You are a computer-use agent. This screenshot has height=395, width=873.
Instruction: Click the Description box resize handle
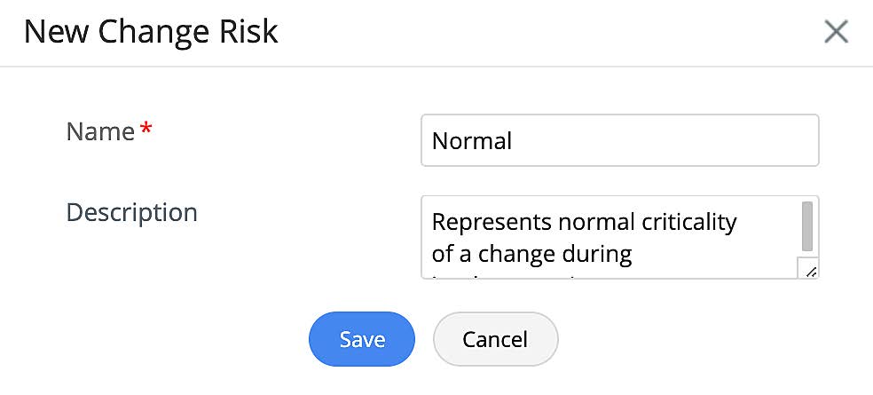pos(809,270)
